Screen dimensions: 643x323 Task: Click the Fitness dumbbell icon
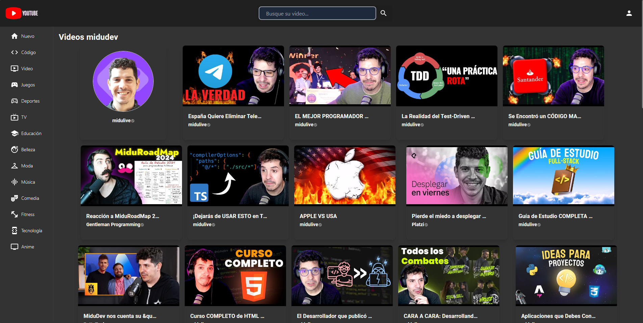pos(15,214)
